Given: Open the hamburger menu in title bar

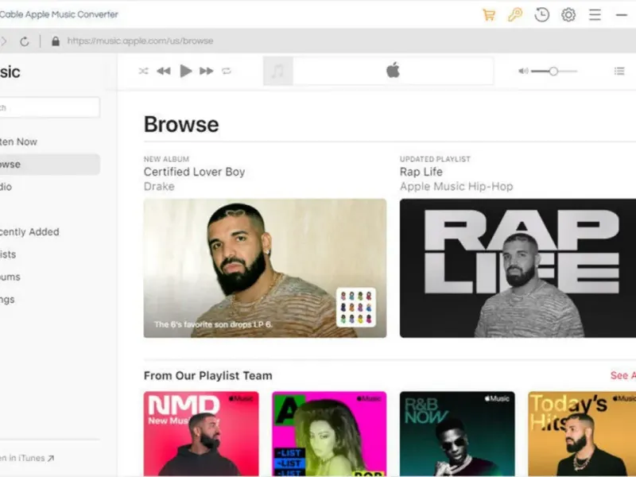Looking at the screenshot, I should [595, 15].
